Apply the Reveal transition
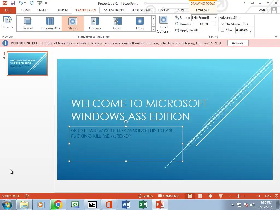This screenshot has height=210, width=280. [x=28, y=24]
